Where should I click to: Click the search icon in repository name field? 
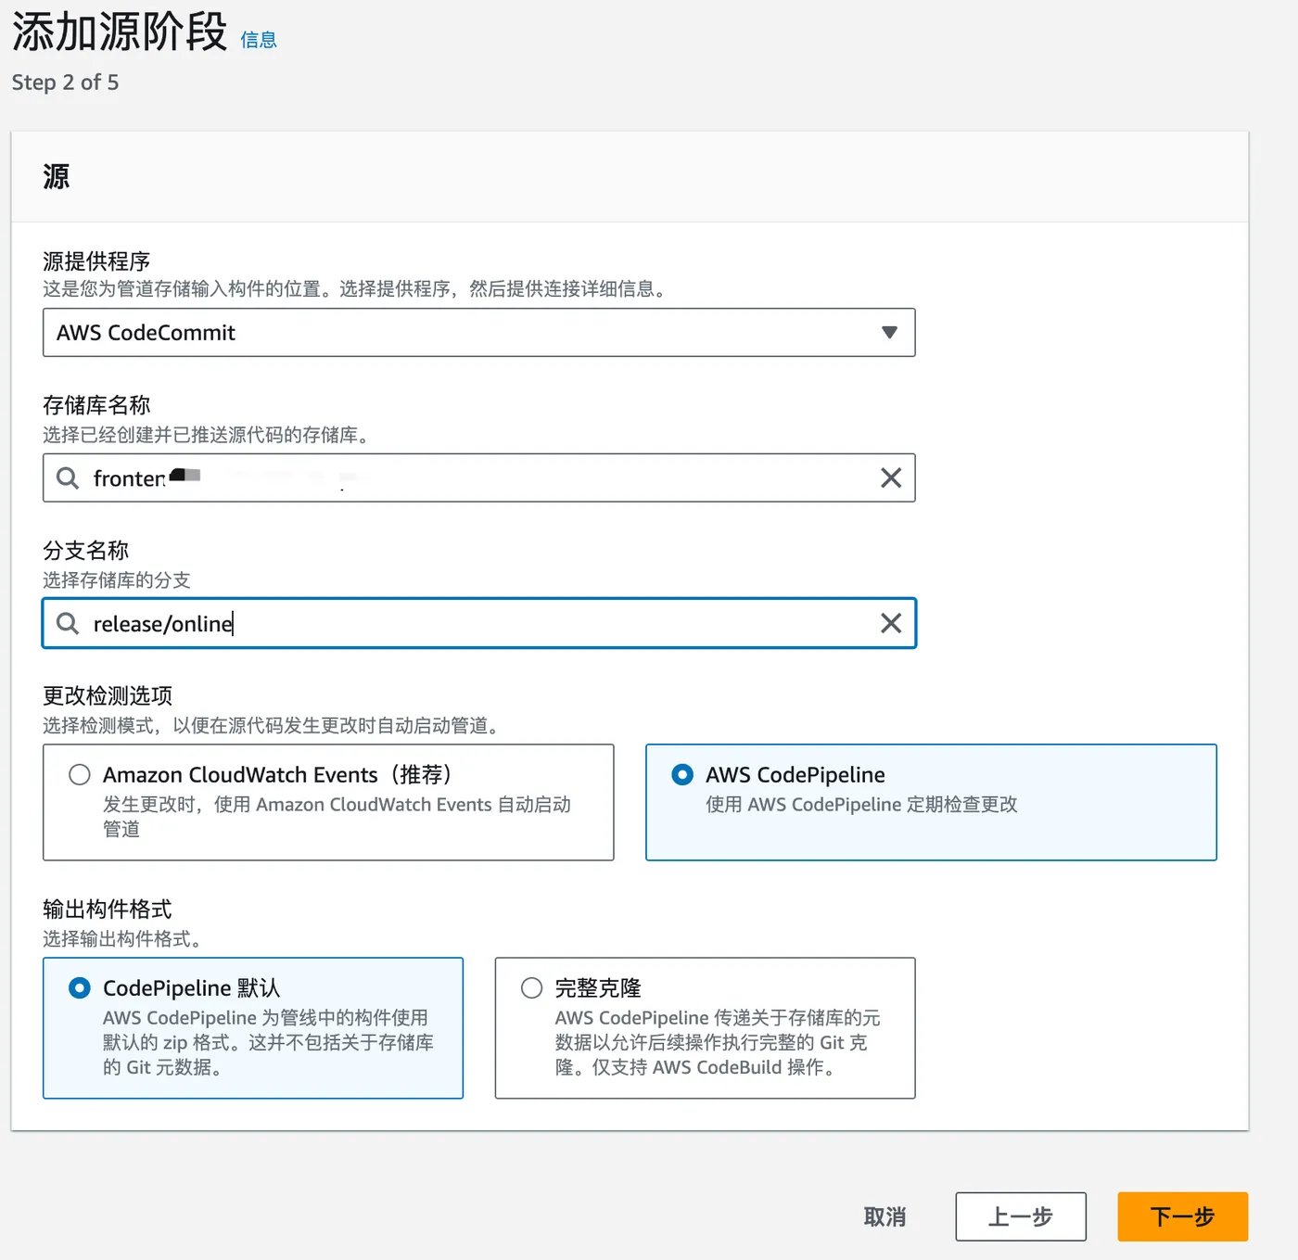pos(68,478)
